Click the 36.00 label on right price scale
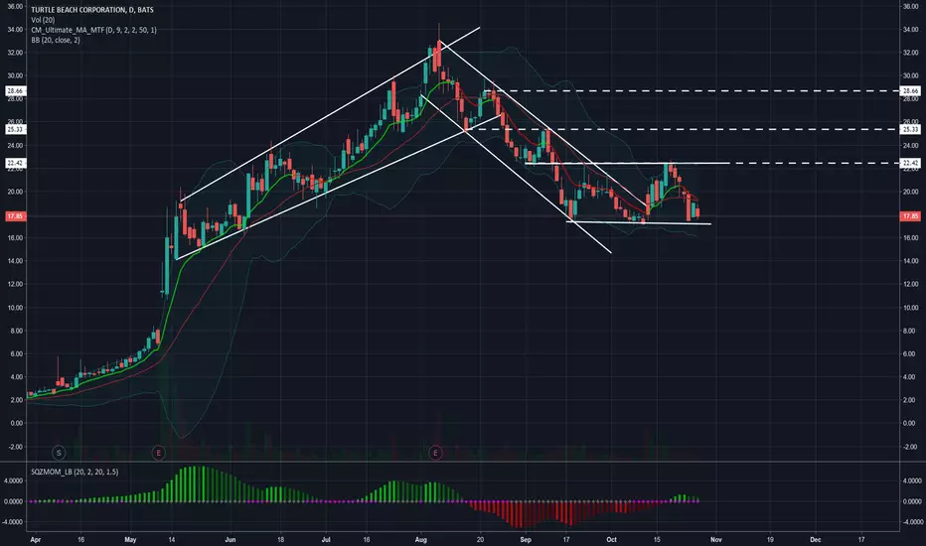The height and width of the screenshot is (546, 926). (910, 7)
